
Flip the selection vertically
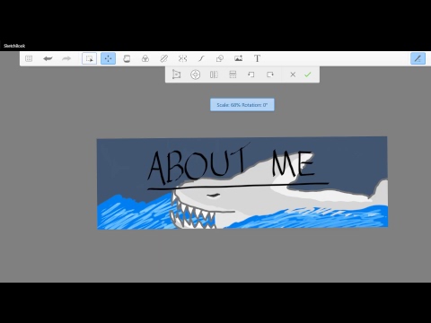[233, 74]
